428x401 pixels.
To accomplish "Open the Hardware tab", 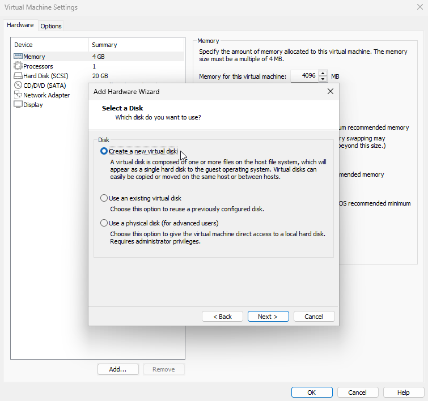I will pos(20,25).
